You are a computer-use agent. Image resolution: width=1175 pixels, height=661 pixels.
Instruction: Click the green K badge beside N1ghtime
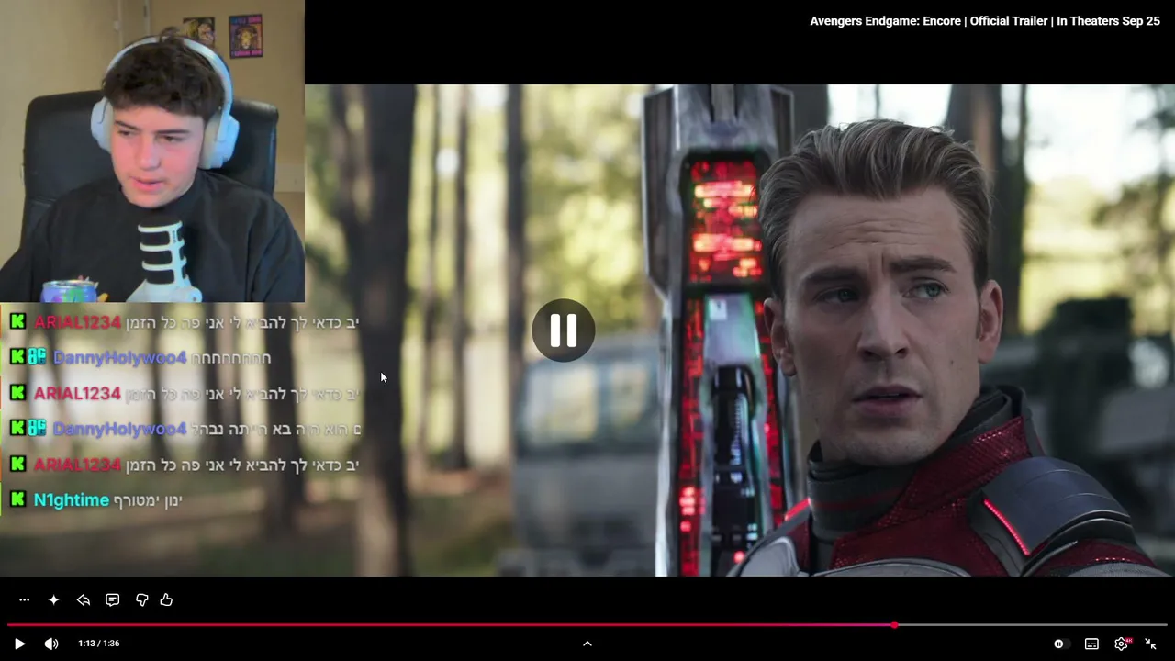click(17, 500)
